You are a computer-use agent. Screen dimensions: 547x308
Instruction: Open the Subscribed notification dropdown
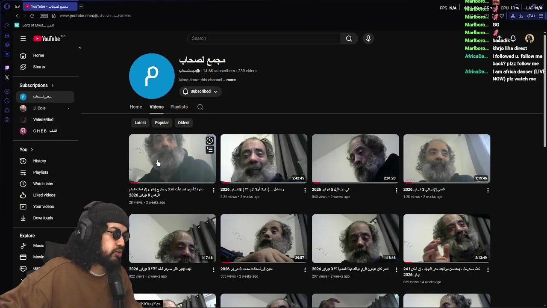200,92
